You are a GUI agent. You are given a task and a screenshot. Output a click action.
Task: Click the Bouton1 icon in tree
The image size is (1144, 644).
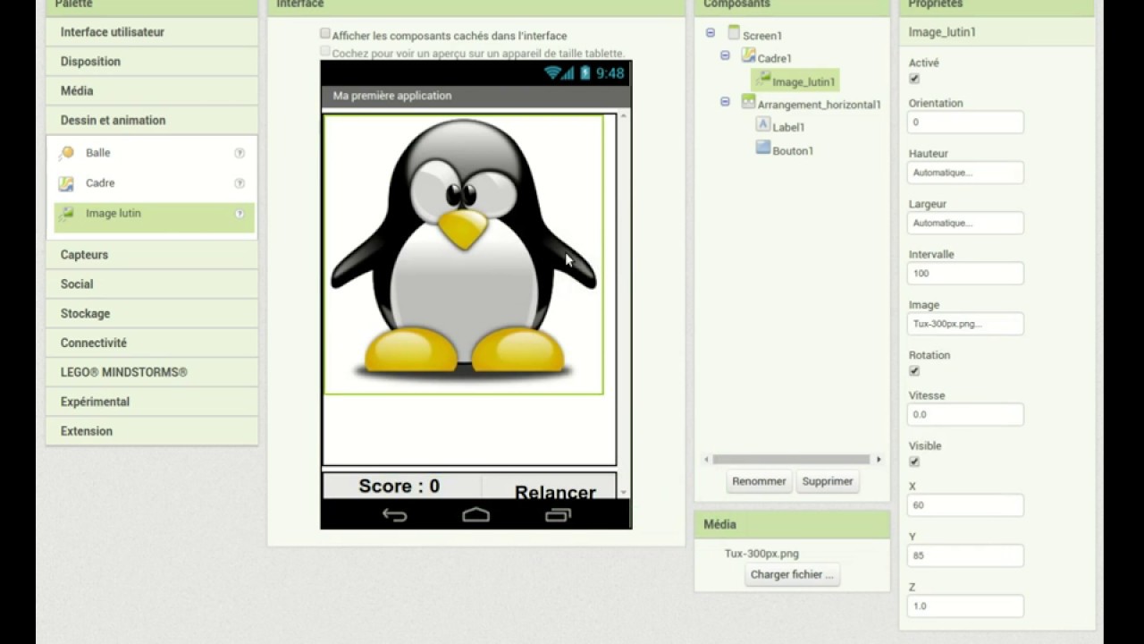763,148
